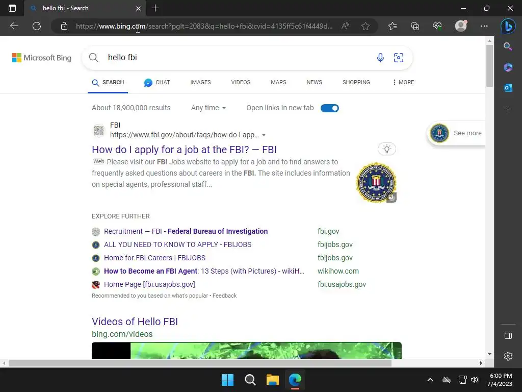
Task: Open ALL YOU NEED TO KNOW TO APPLY link
Action: tap(178, 244)
